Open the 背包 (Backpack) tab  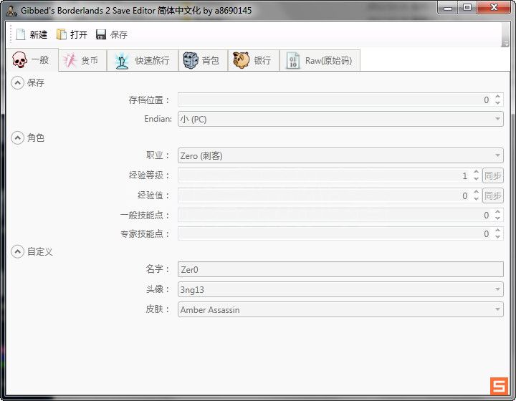tap(201, 61)
